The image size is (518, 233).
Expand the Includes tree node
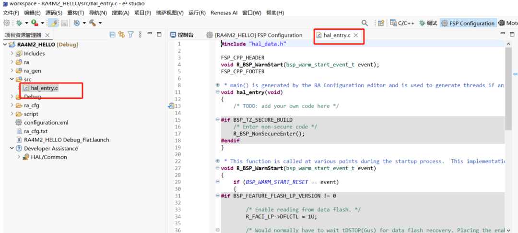pos(12,54)
